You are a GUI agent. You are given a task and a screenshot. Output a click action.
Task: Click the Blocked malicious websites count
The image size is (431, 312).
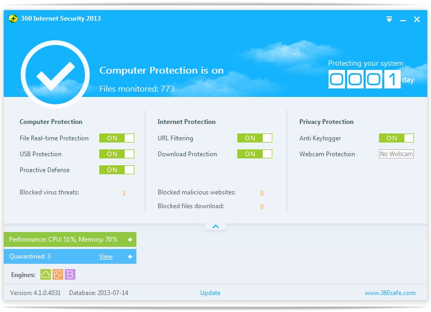(x=262, y=193)
